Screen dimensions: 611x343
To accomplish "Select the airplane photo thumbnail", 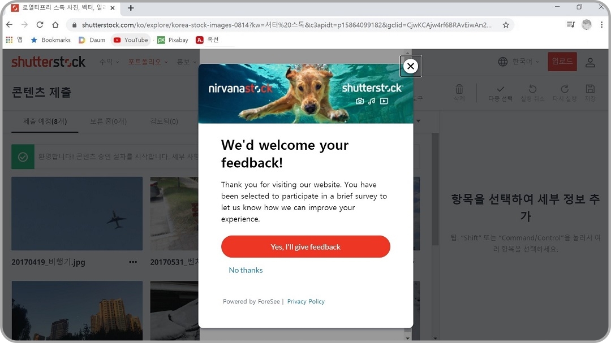I will [77, 214].
